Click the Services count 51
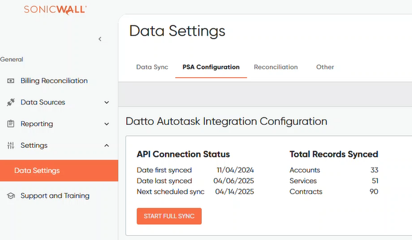Image resolution: width=412 pixels, height=240 pixels. coord(375,181)
